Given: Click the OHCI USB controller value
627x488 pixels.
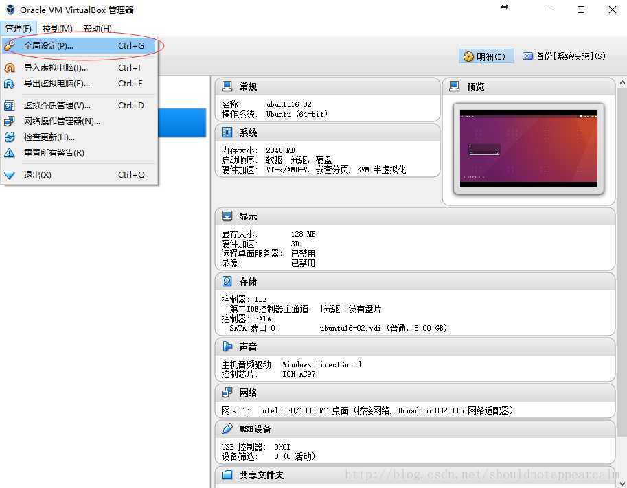Looking at the screenshot, I should (282, 447).
